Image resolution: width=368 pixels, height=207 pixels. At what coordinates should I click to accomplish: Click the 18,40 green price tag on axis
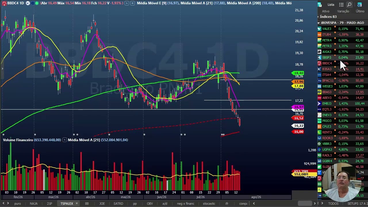298,73
